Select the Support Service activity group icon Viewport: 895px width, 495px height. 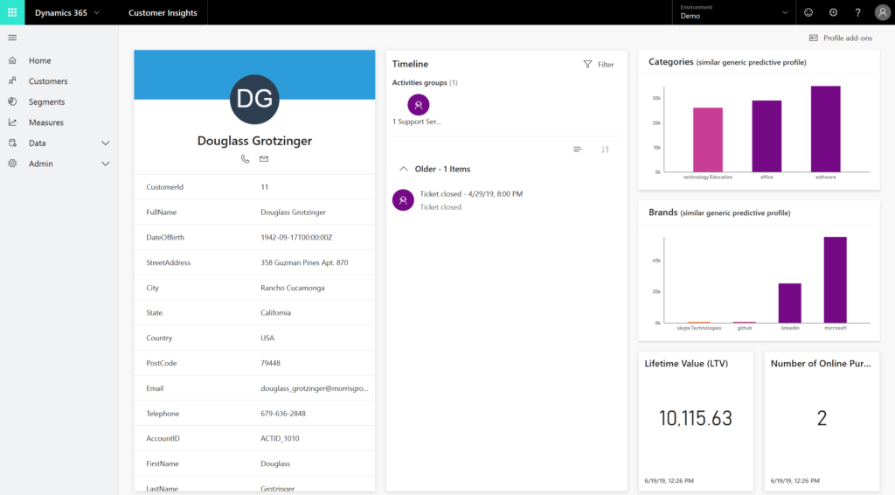click(x=419, y=105)
